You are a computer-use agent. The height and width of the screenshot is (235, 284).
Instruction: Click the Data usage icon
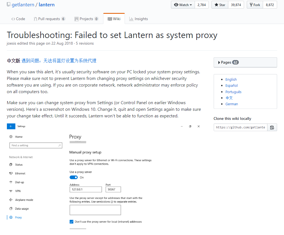tap(11, 209)
